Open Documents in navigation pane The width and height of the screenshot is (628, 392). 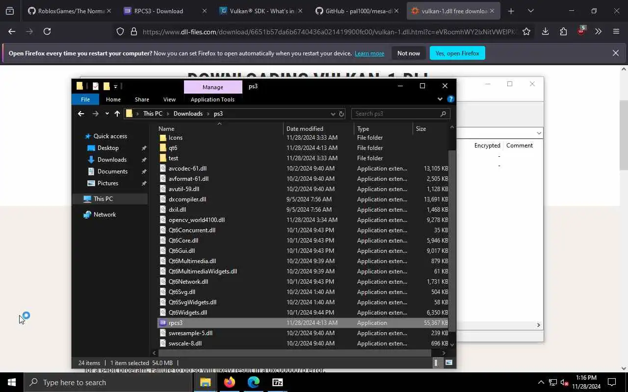(x=112, y=171)
